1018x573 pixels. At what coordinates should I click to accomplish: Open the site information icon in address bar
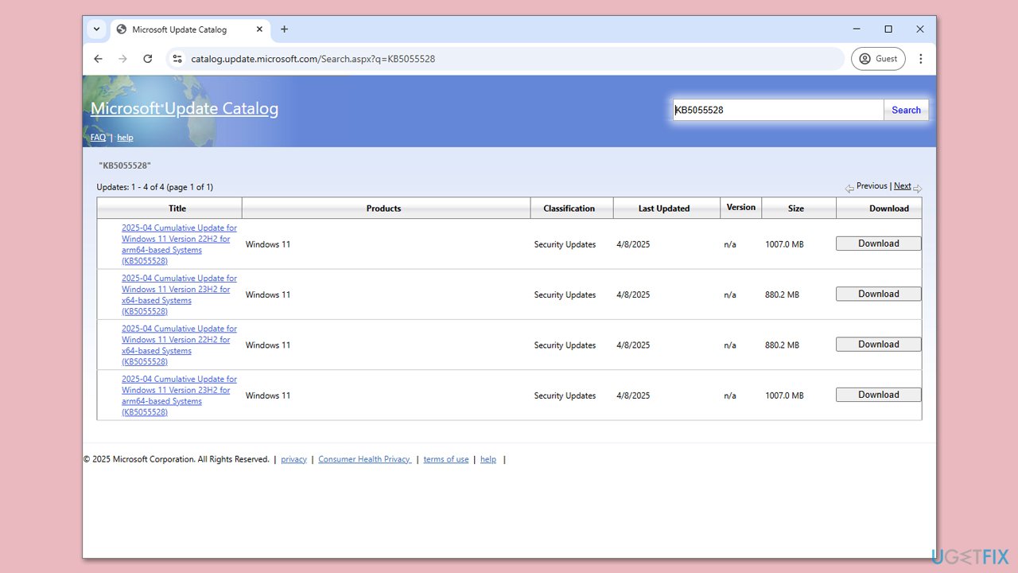[x=177, y=59]
